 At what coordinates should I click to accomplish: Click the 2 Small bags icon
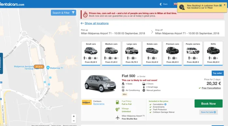[x=144, y=87]
